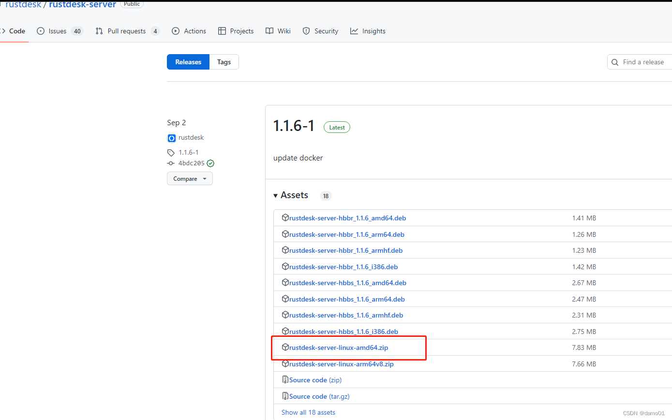Click file-zip icon of Source code (tar.gz)
672x420 pixels.
[285, 396]
